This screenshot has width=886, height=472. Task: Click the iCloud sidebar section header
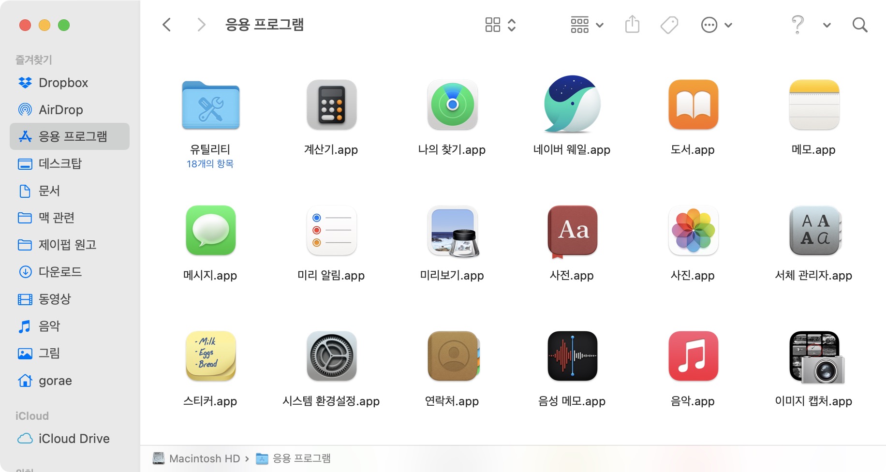click(32, 416)
